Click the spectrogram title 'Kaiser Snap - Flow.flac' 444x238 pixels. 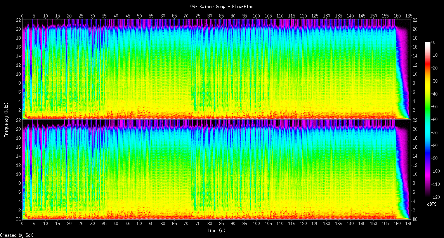coord(222,7)
